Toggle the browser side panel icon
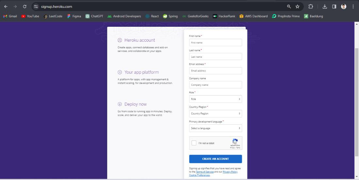359x180 pixels. click(334, 7)
